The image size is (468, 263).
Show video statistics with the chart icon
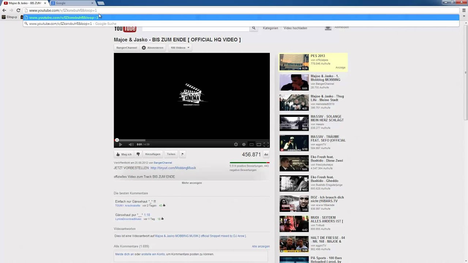tap(266, 154)
